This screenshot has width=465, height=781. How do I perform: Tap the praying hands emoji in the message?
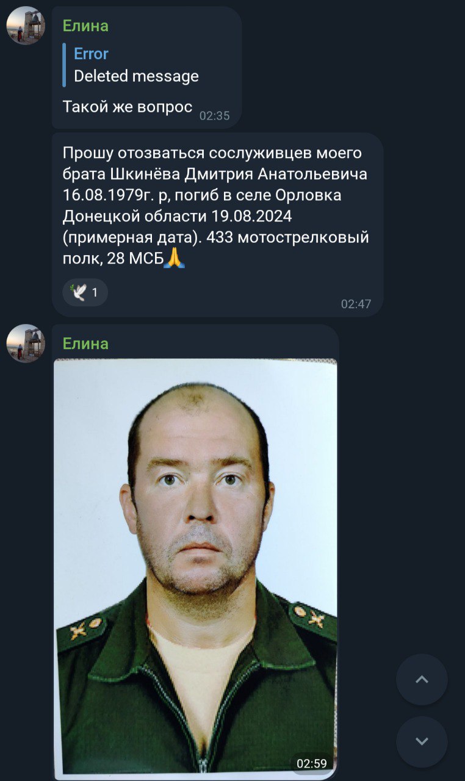tap(174, 259)
